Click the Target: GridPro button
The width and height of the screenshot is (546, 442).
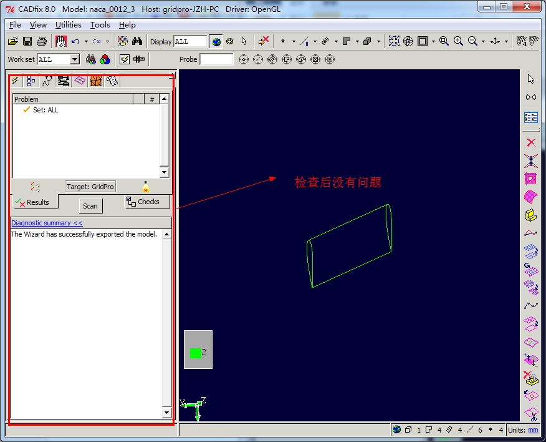pyautogui.click(x=90, y=187)
